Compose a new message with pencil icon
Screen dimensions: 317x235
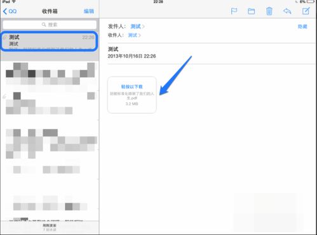306,11
